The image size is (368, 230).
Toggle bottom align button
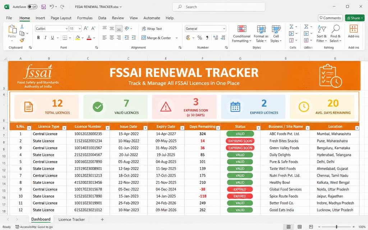click(x=119, y=29)
